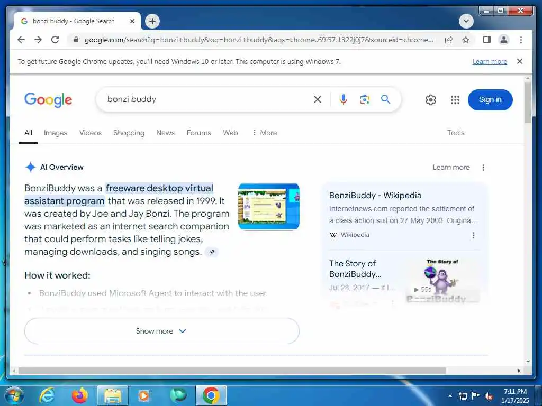Click the horizontal scrollbar right arrow

(519, 371)
